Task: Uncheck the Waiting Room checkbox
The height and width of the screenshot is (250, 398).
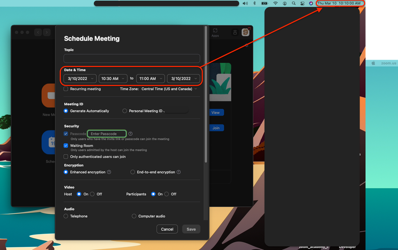Action: click(x=66, y=146)
